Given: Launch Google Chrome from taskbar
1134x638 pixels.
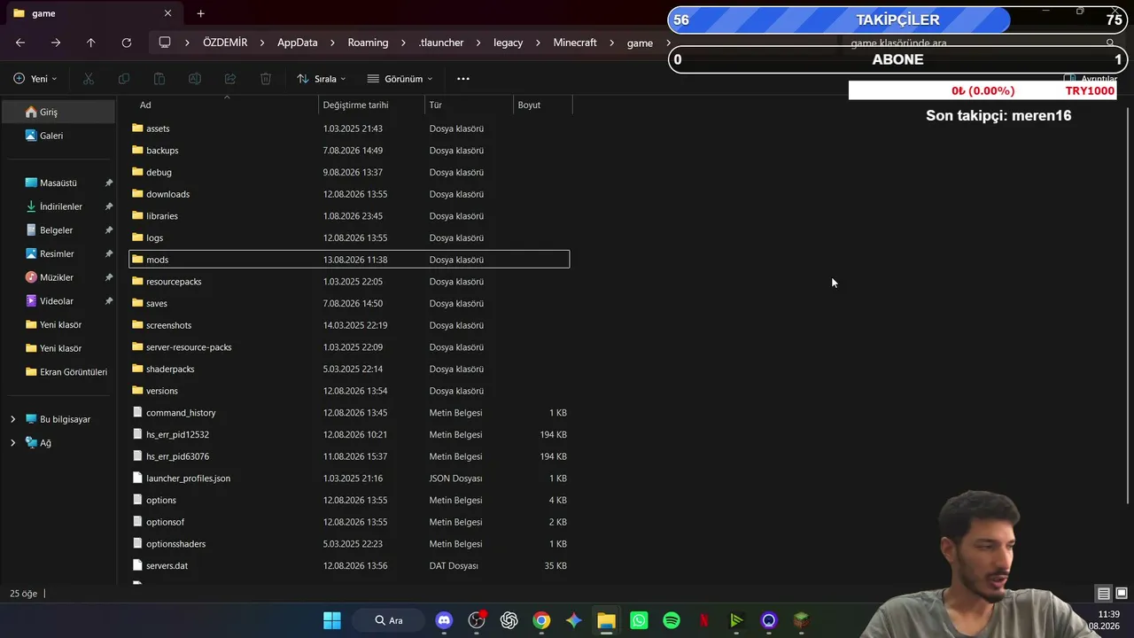Looking at the screenshot, I should click(x=541, y=620).
